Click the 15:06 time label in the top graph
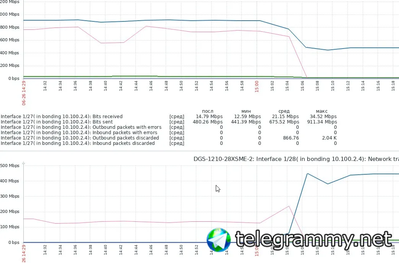Image resolution: width=399 pixels, height=263 pixels. [x=302, y=86]
